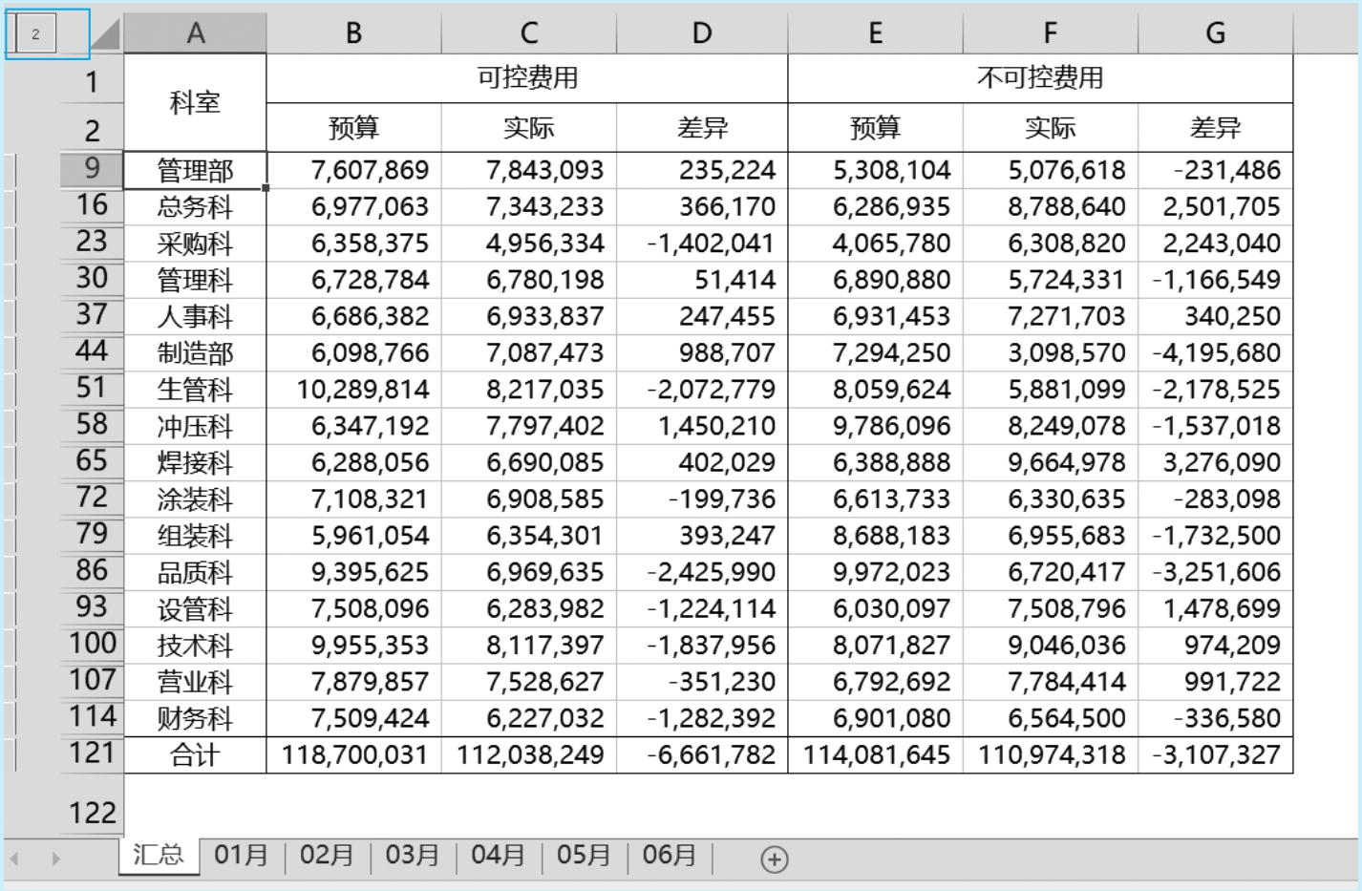Go to the 06月 sheet tab
The width and height of the screenshot is (1362, 891).
669,855
